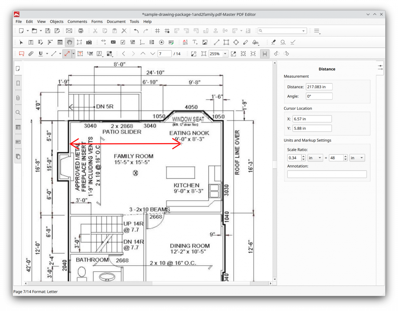Select the Underline text markup tool

(41, 54)
